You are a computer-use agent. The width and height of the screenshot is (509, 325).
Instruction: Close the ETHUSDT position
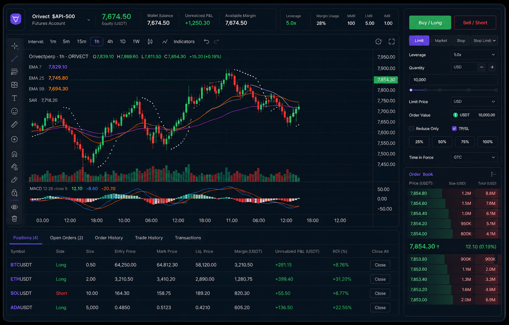[x=380, y=279]
